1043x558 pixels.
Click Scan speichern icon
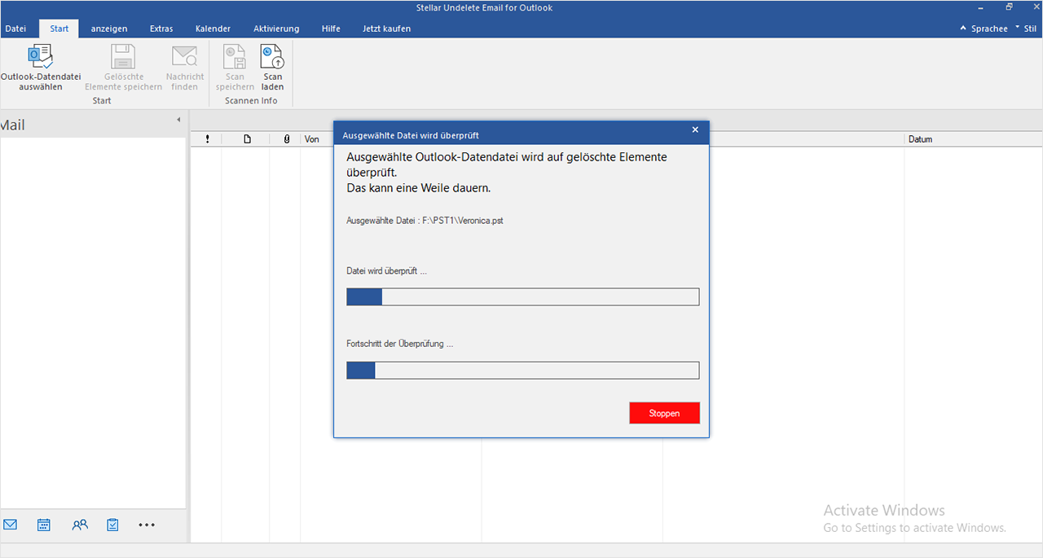click(235, 56)
